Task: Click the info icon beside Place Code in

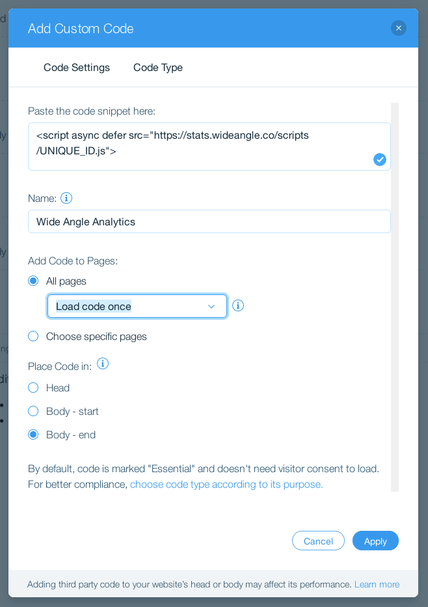Action: (103, 363)
